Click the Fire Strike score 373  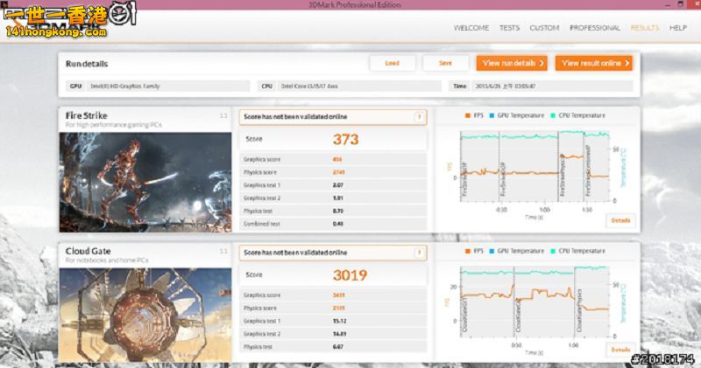pos(345,139)
